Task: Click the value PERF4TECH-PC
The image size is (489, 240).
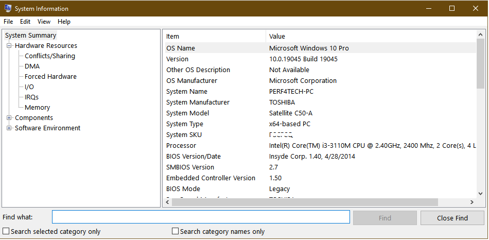Action: (291, 92)
